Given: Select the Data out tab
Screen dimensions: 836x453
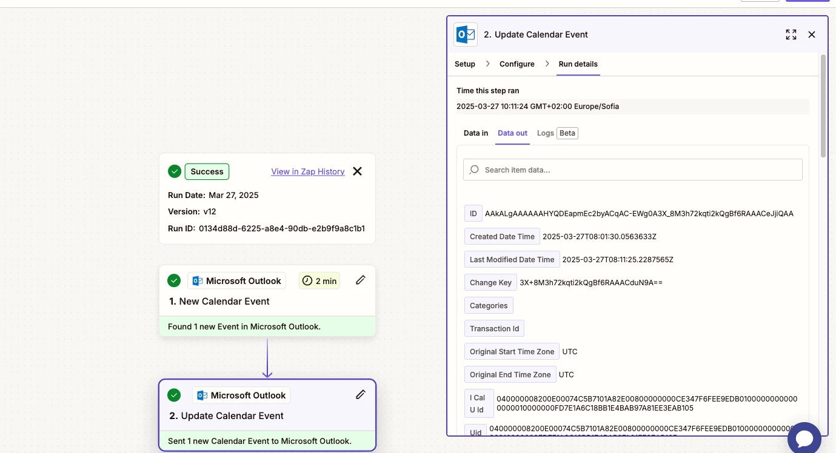Looking at the screenshot, I should [512, 133].
